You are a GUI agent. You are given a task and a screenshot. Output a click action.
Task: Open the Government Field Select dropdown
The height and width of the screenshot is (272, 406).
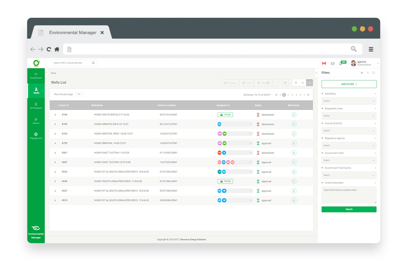click(x=349, y=160)
